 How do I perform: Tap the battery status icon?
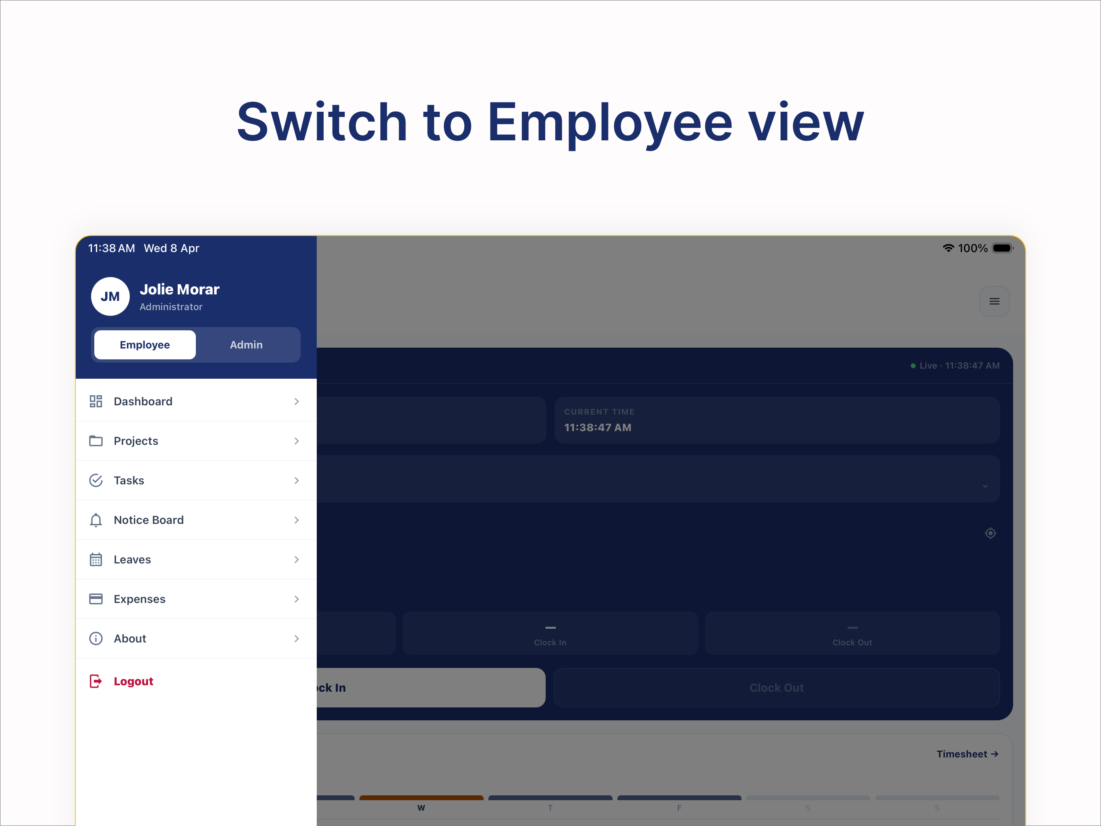click(1002, 248)
